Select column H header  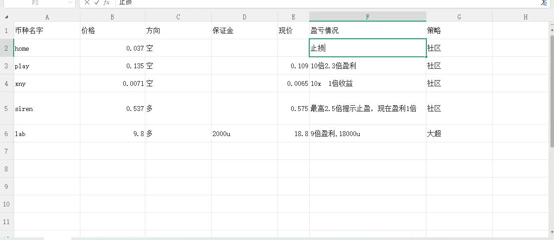pos(525,17)
